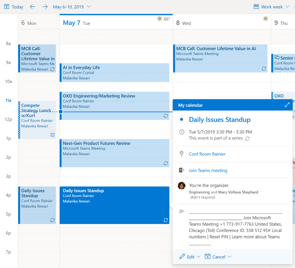This screenshot has height=268, width=295.
Task: Select Tuesday's Daily Issues Standup event
Action: pos(114,205)
